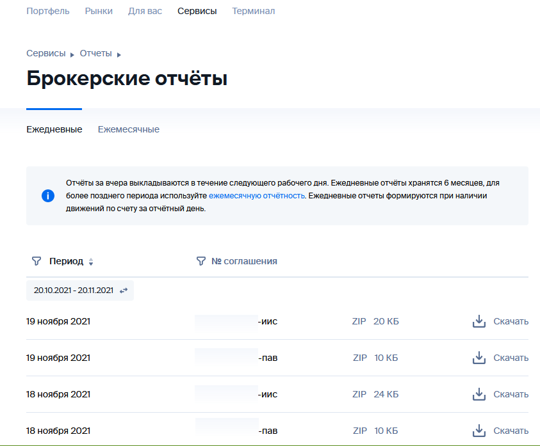Open the Терминал navigation item
This screenshot has width=540, height=446.
tap(253, 11)
